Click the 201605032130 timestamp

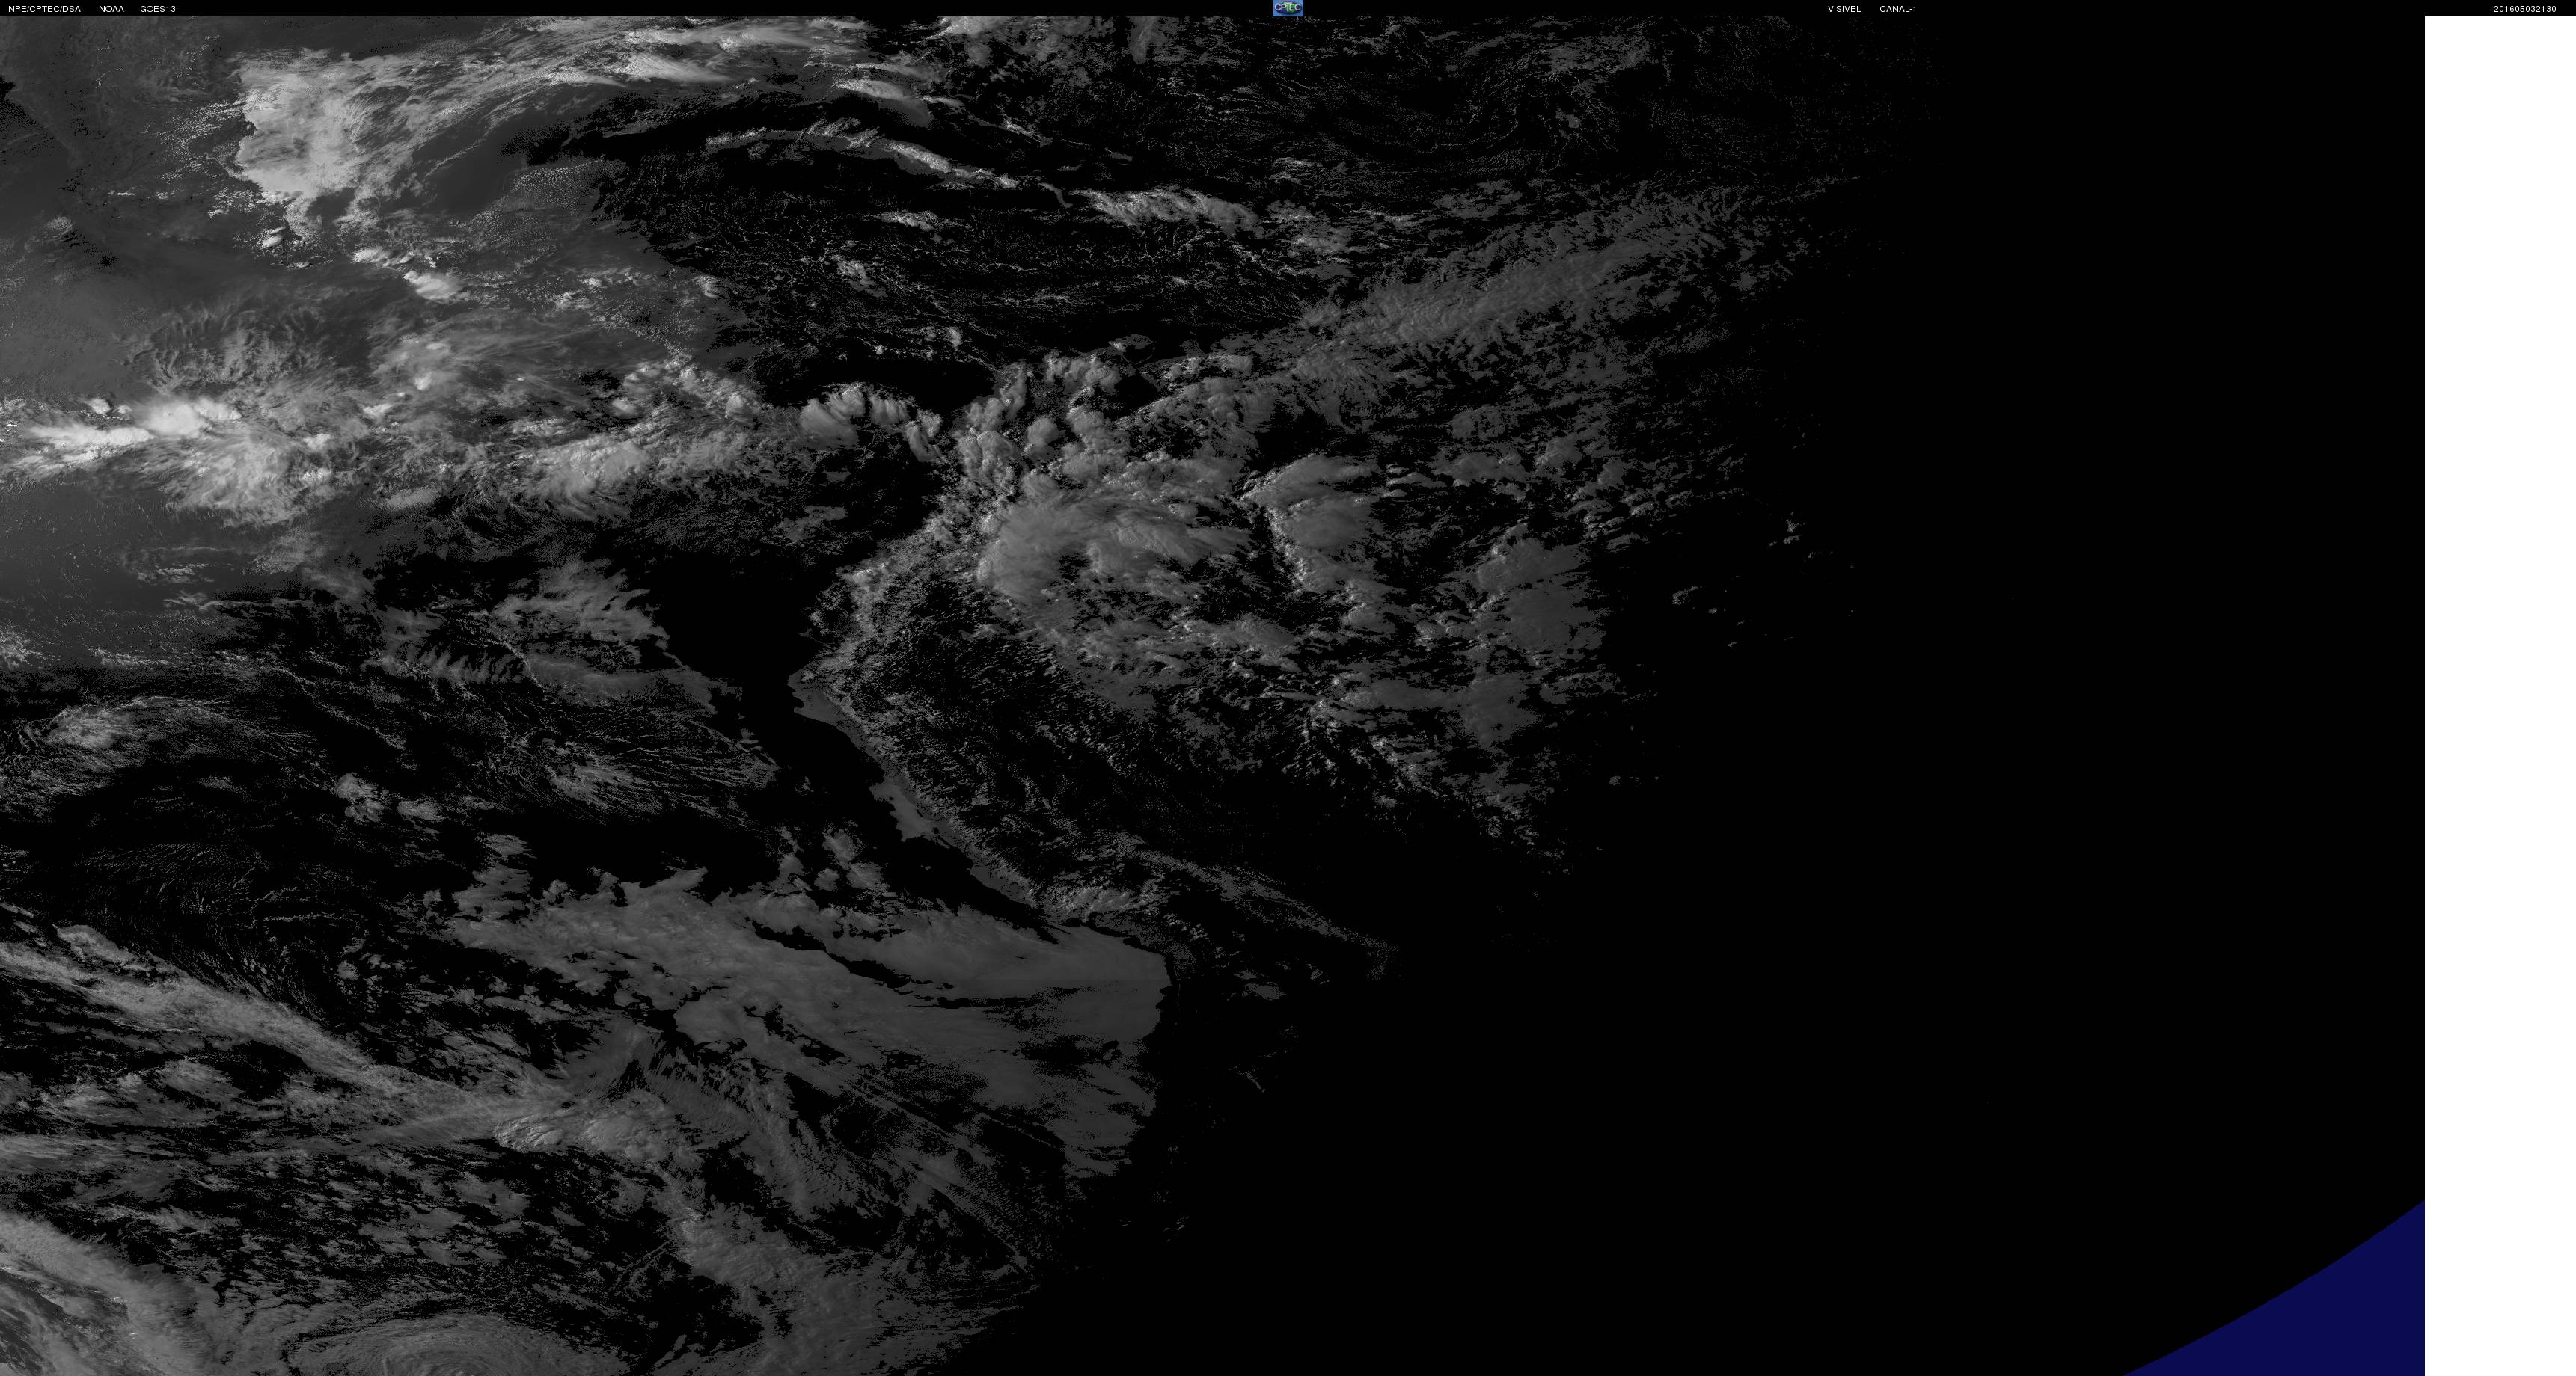2524,9
